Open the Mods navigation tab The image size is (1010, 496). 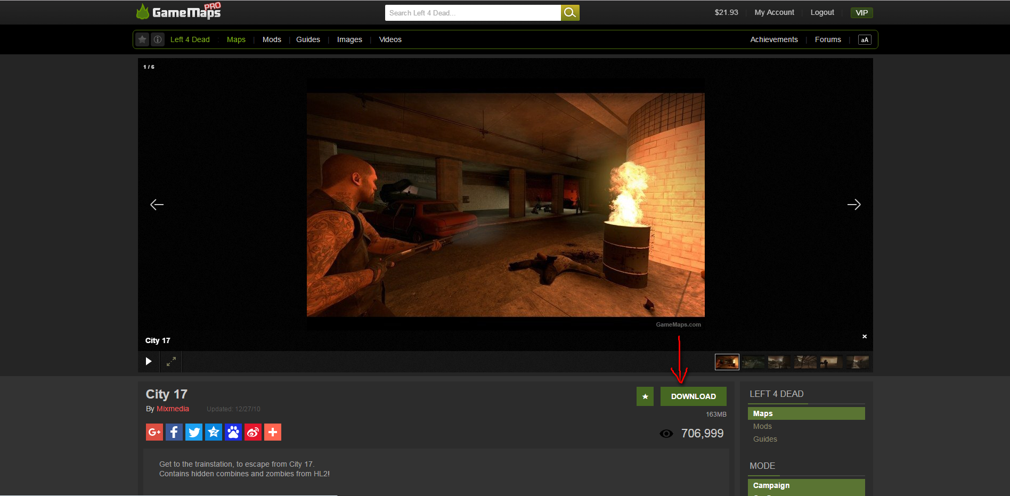(x=272, y=39)
